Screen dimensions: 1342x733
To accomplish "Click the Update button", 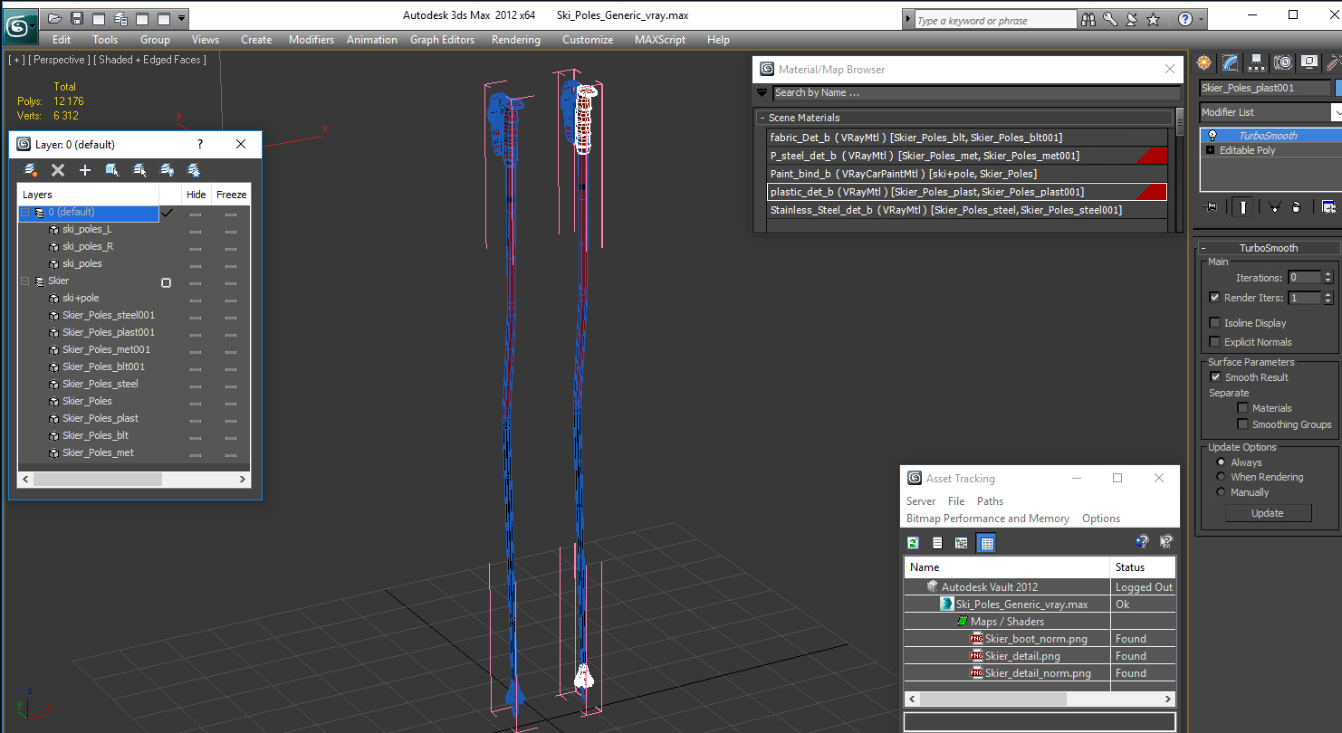I will [1267, 513].
